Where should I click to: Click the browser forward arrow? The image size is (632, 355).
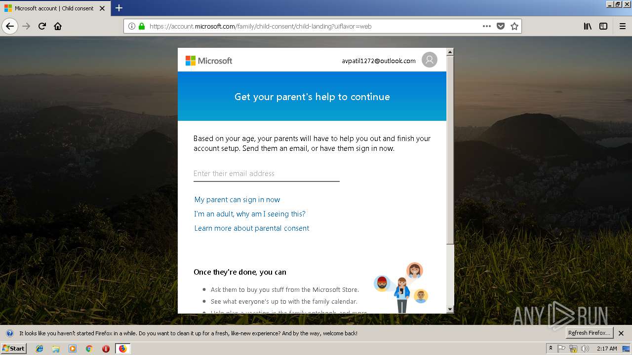(26, 26)
